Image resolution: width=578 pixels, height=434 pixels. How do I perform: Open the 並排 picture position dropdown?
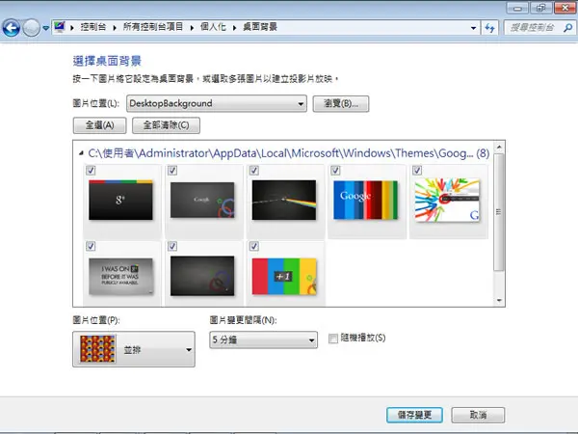(x=134, y=349)
